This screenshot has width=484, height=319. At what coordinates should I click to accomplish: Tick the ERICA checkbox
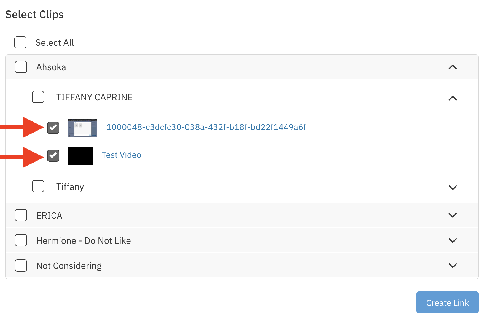point(21,215)
